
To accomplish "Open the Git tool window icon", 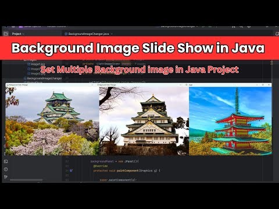I will tap(6, 177).
